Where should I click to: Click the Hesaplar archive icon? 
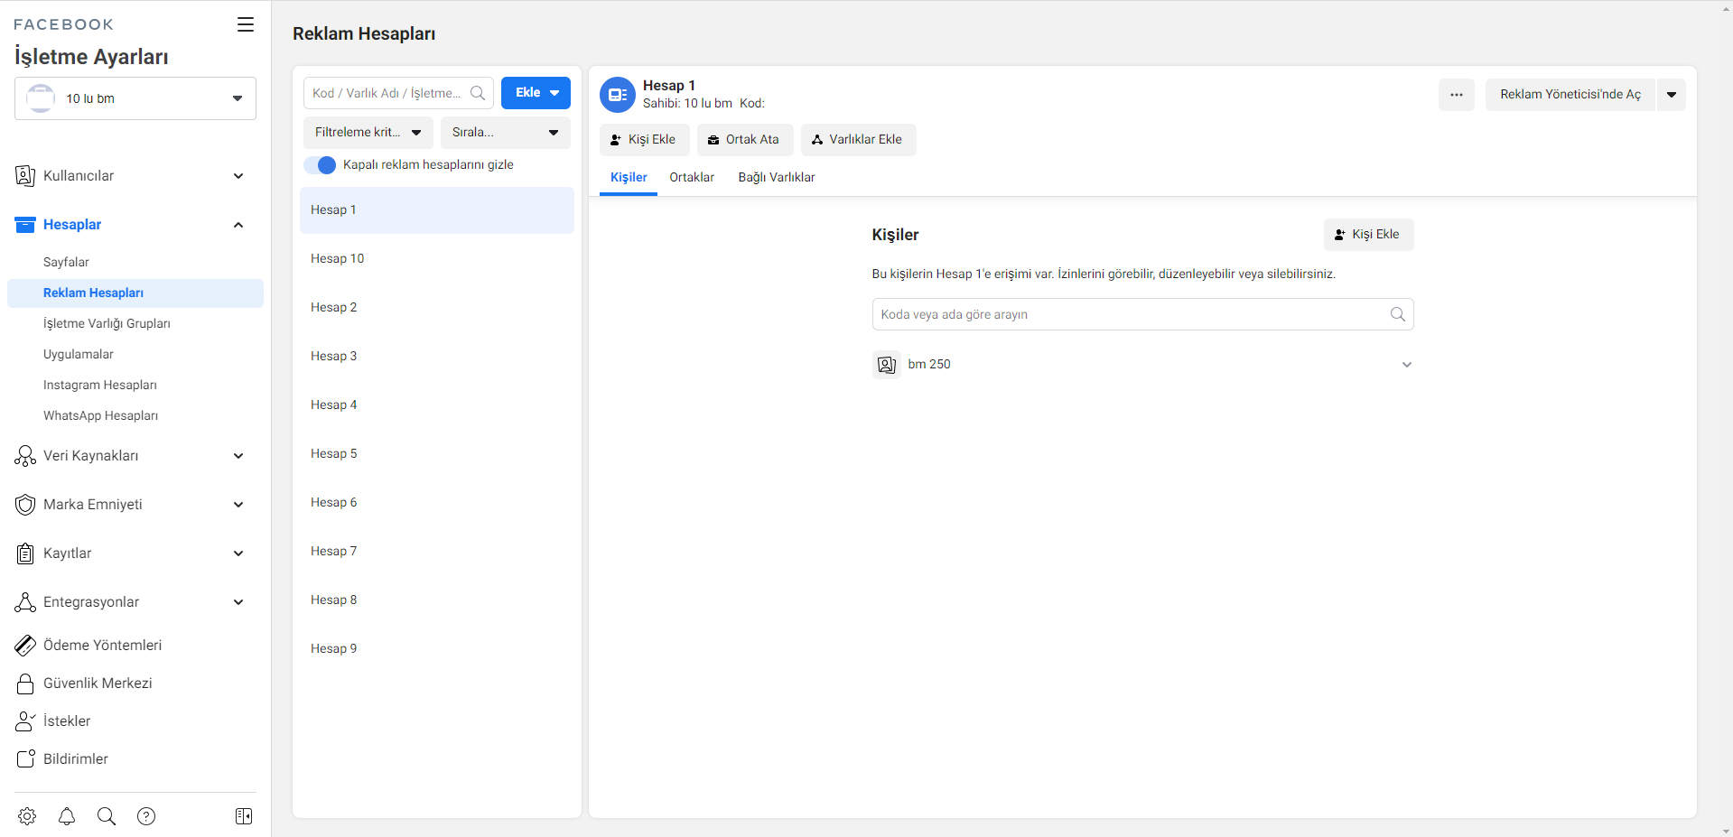tap(25, 225)
